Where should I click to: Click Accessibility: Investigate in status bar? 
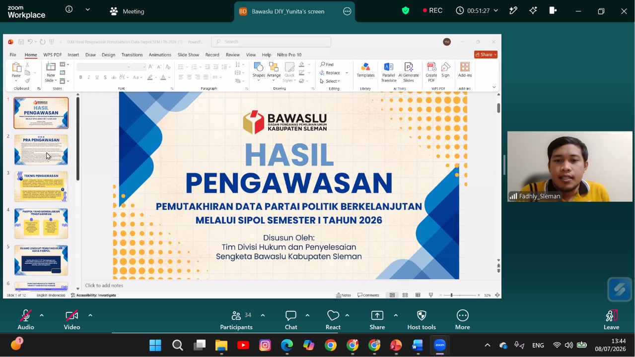tap(93, 295)
